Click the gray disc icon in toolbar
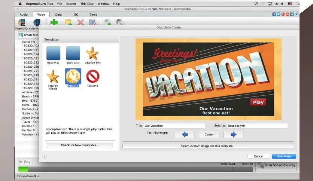The width and height of the screenshot is (313, 181). coord(119,22)
